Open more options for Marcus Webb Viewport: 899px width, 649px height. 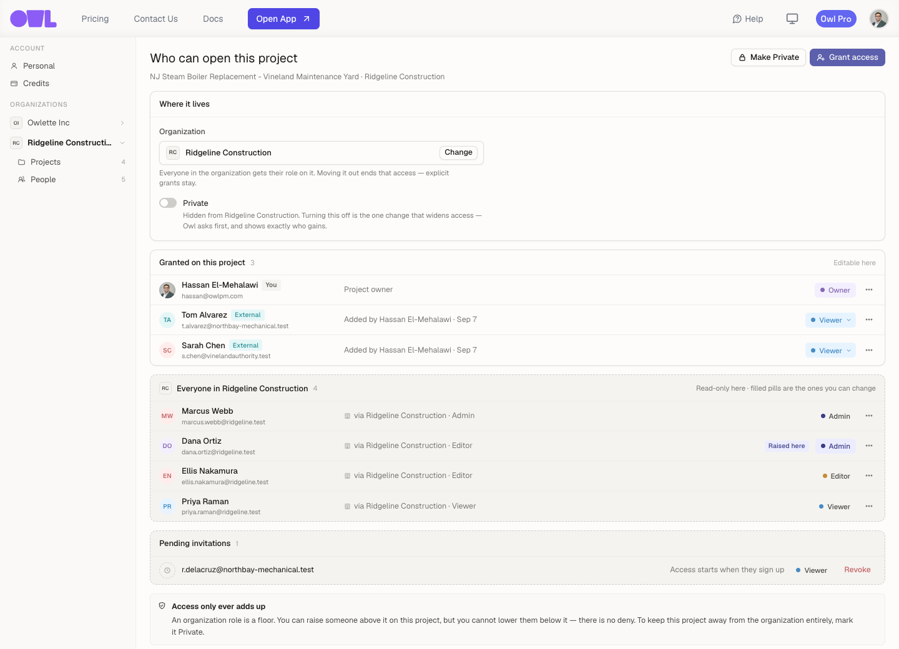point(869,416)
